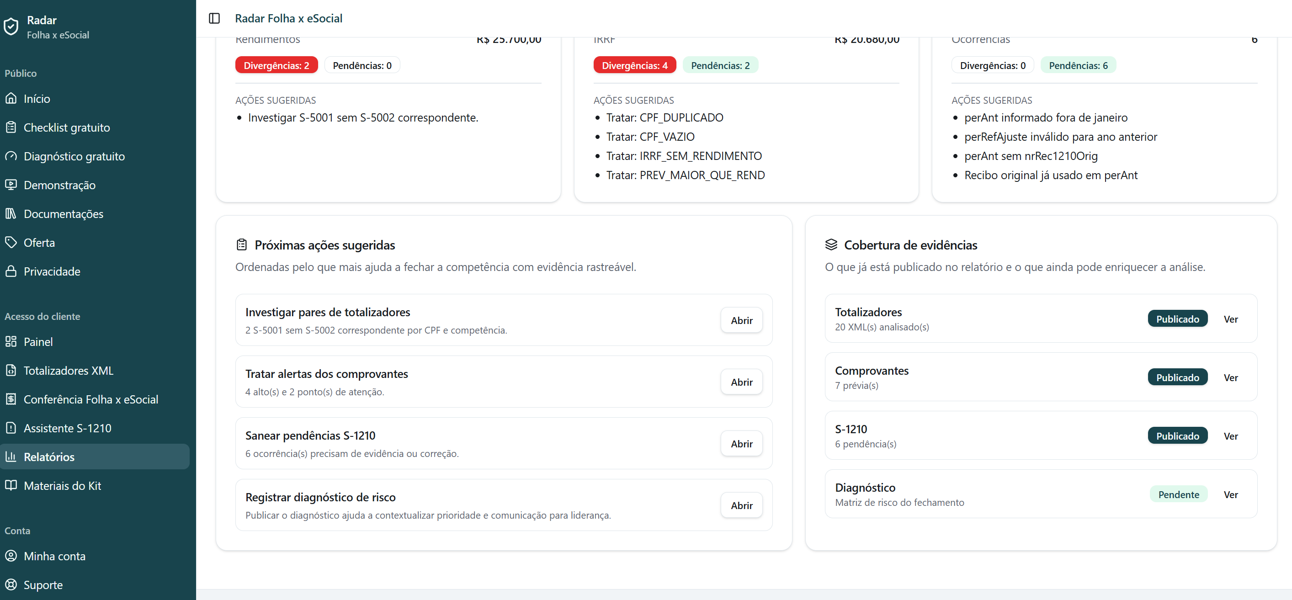Click 'Tratar: PREV_MAIOR_QUE_REND' text
The image size is (1292, 600).
685,175
